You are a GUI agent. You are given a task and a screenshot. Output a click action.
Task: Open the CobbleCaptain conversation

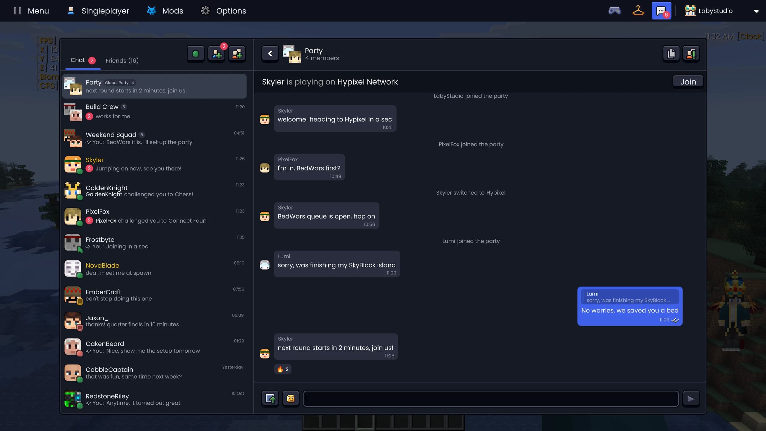154,373
